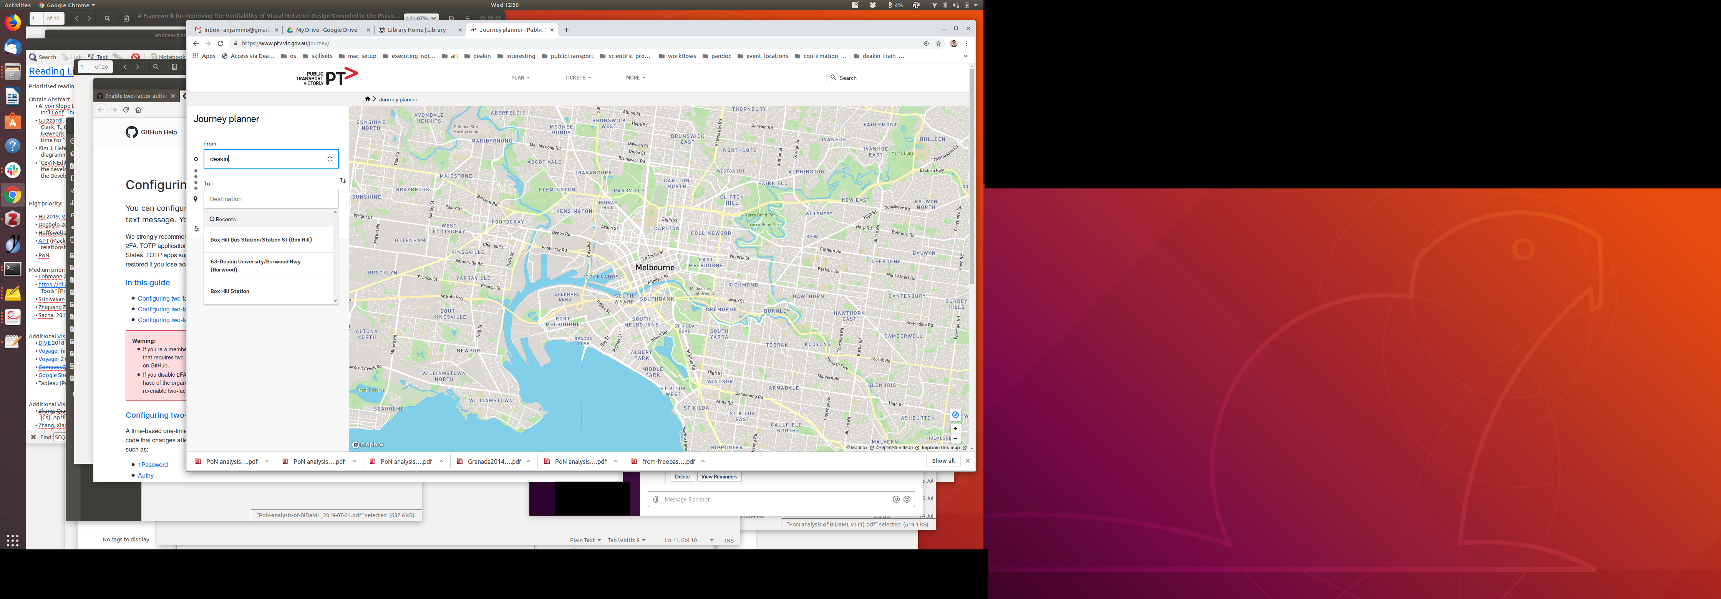Click the map locate-me button
Screen dimensions: 1721x599
tap(955, 415)
